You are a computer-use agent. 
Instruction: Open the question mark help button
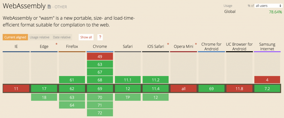click(x=100, y=37)
